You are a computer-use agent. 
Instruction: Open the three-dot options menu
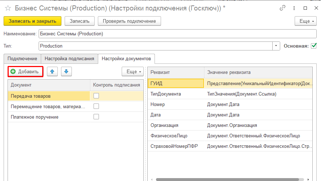coord(294,8)
